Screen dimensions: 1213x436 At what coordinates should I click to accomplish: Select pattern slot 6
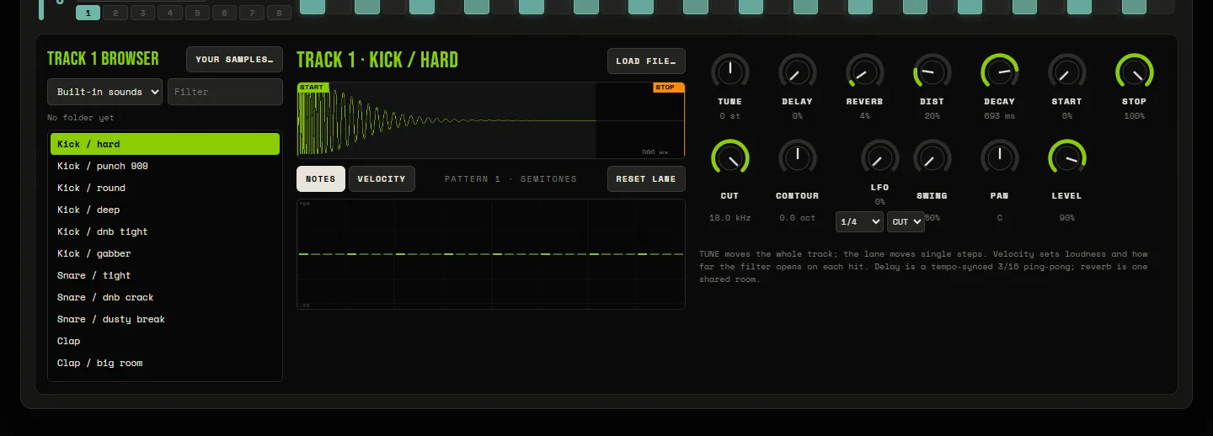225,13
